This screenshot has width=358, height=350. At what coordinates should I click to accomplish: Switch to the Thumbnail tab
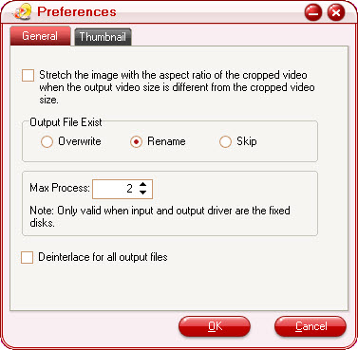103,37
